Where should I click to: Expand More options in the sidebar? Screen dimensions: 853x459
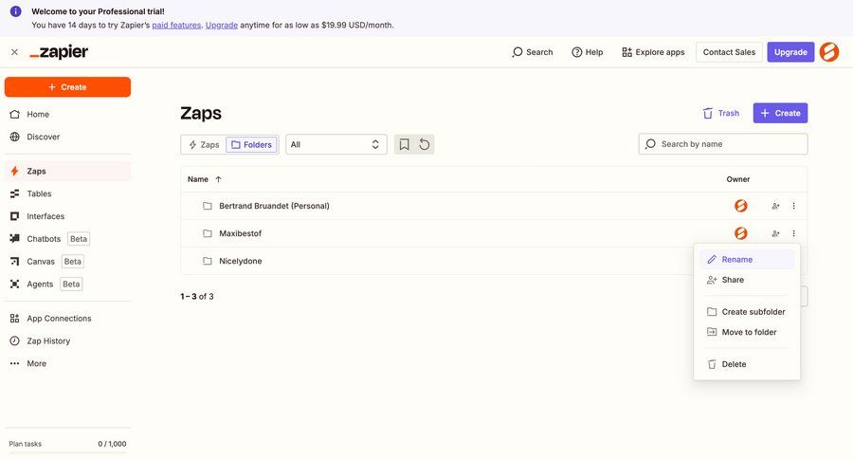(x=67, y=364)
